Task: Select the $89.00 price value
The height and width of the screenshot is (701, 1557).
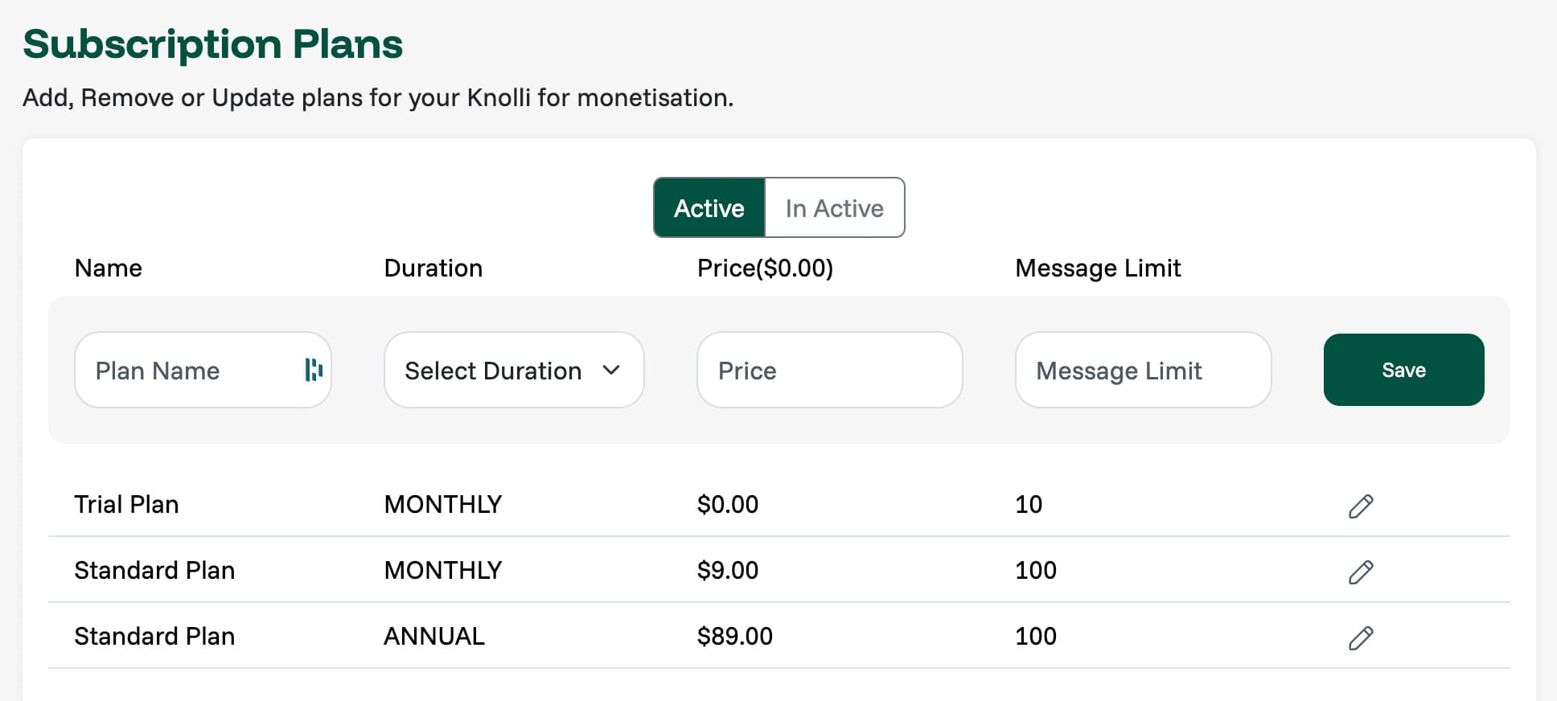Action: click(734, 636)
